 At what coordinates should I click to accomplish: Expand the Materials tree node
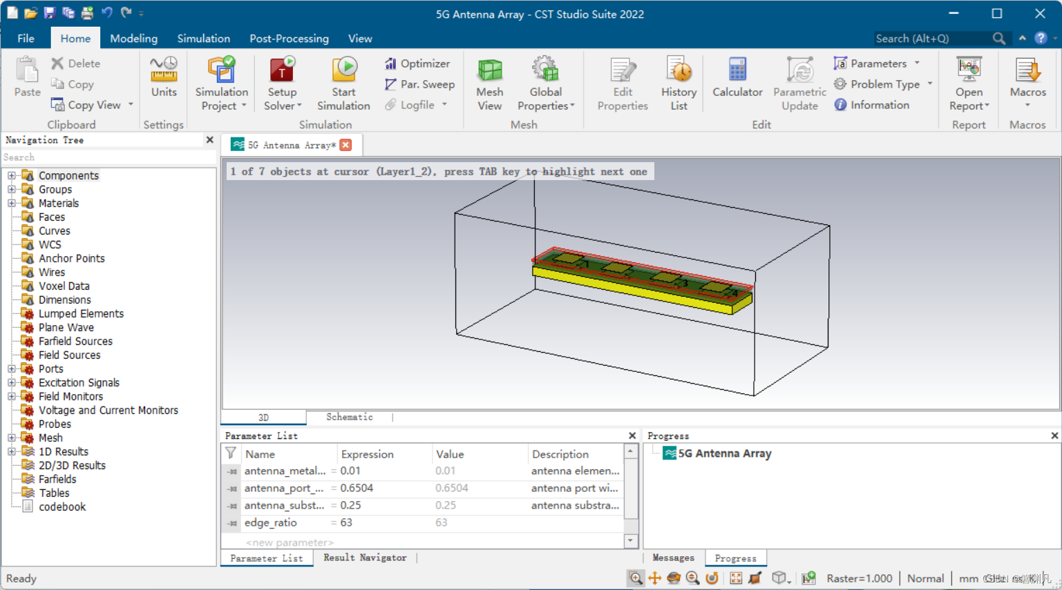point(12,203)
